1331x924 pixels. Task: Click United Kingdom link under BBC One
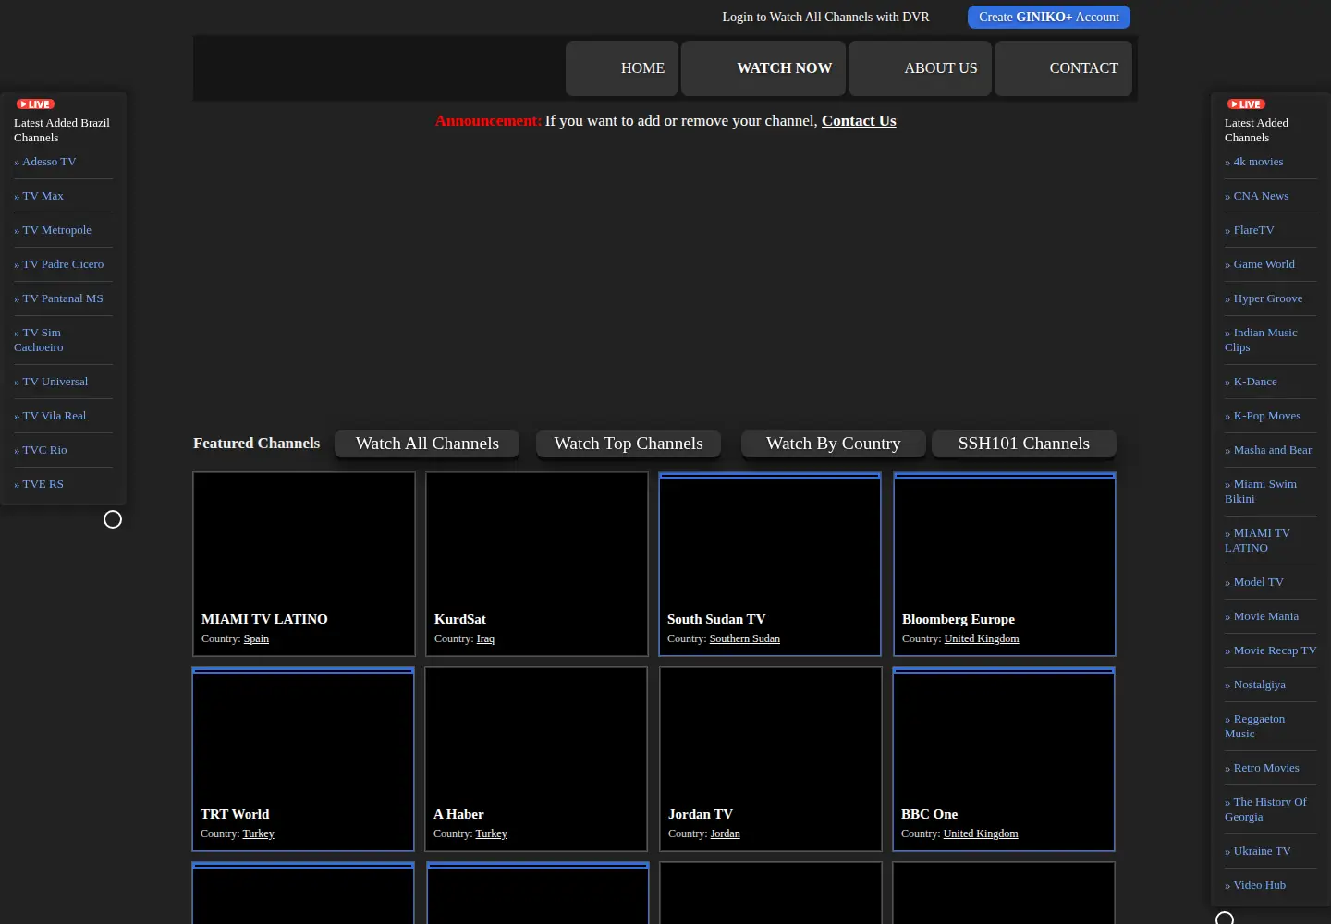(981, 833)
